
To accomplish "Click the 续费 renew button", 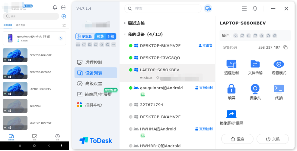I will [x=100, y=36].
